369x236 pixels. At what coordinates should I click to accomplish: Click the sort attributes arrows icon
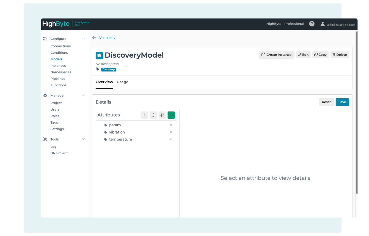point(162,115)
